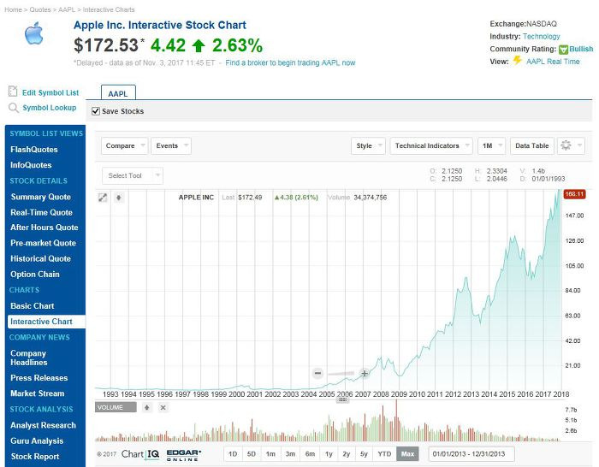Click the Data Table button
The image size is (599, 467).
tap(531, 146)
